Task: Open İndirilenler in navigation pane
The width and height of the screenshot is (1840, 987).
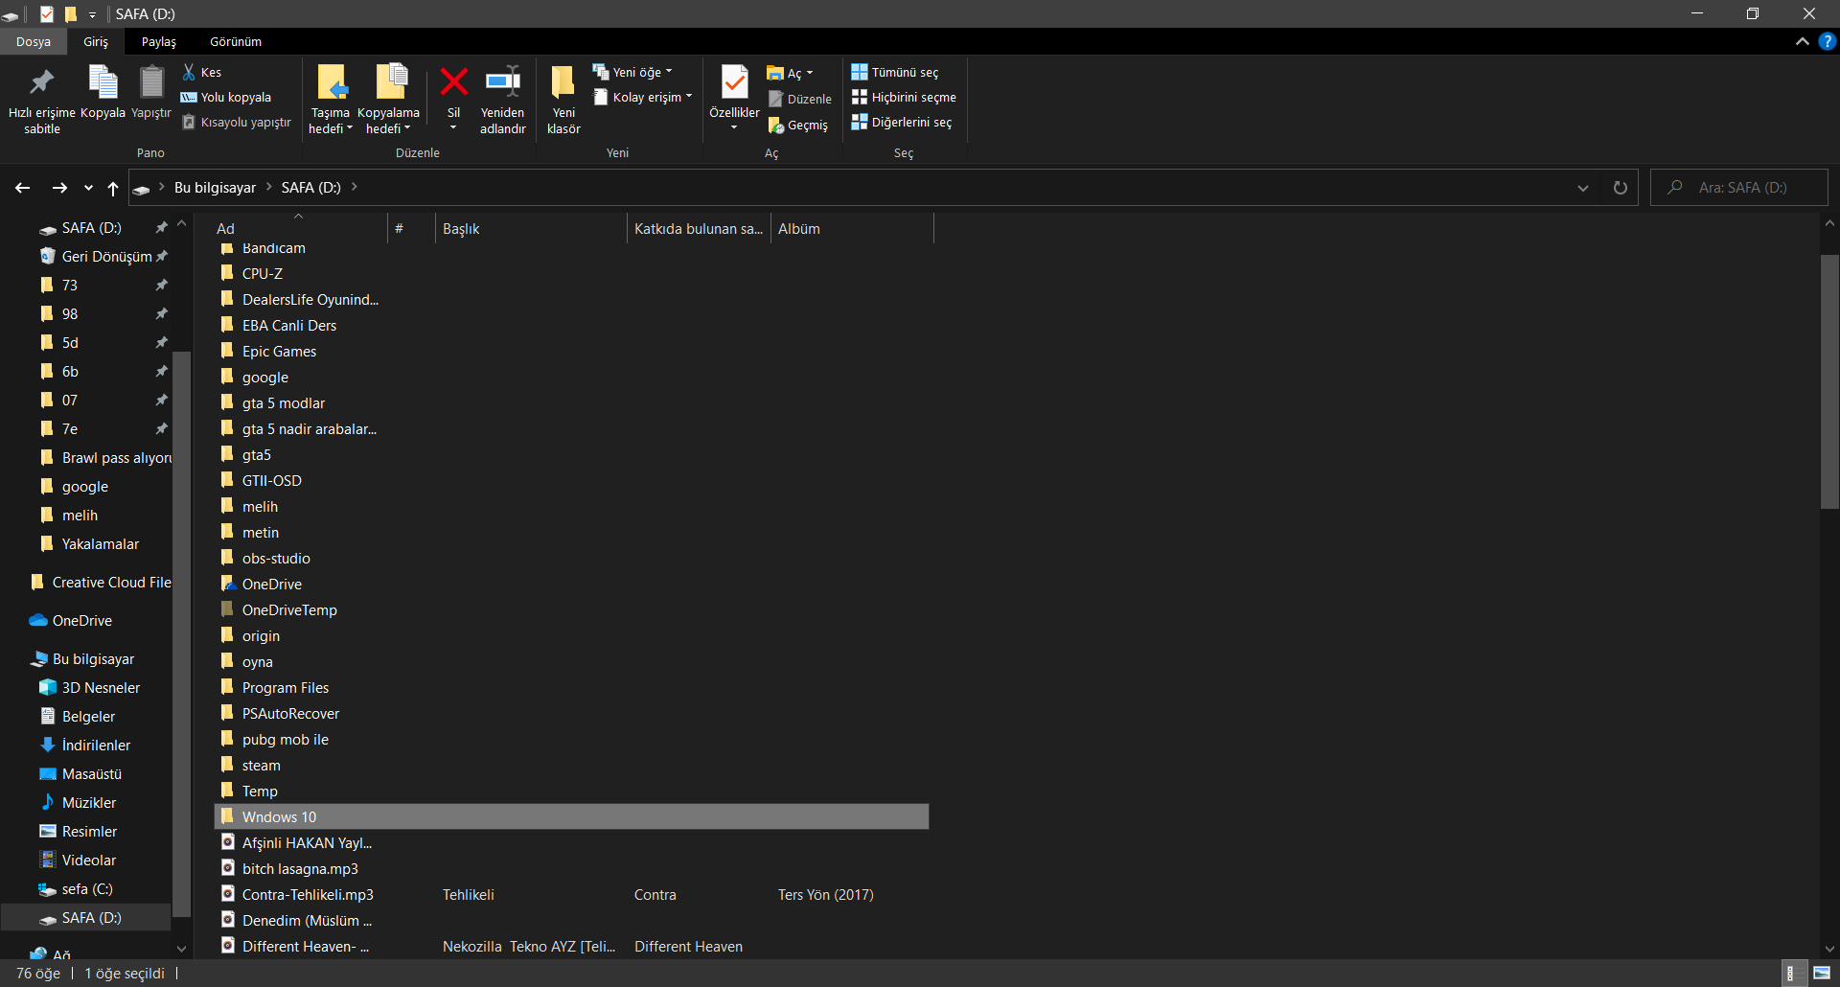Action: point(96,745)
